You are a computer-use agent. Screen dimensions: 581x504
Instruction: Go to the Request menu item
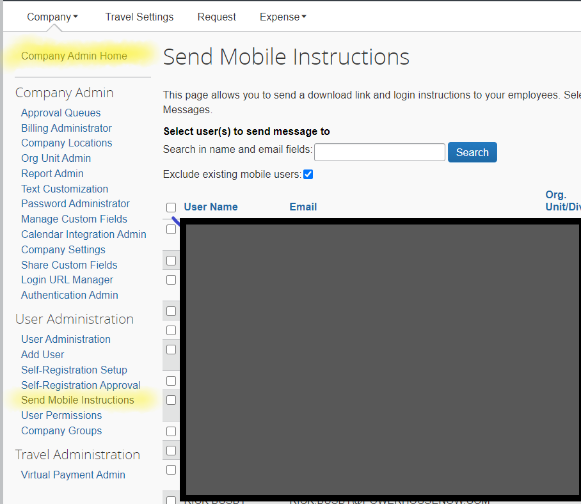(216, 17)
